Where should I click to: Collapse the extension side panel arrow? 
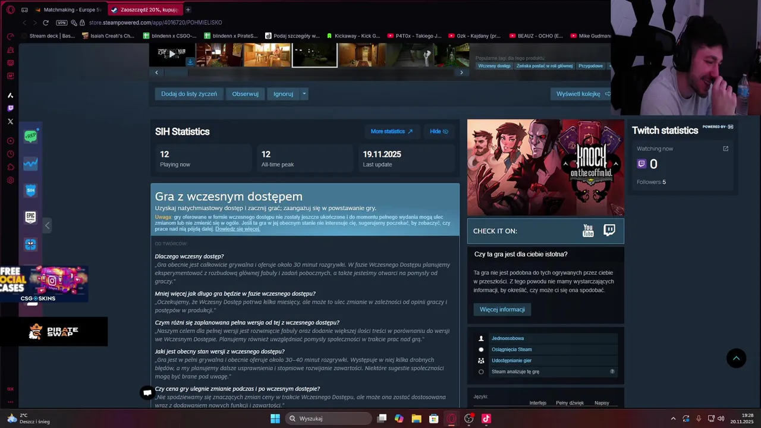coord(48,225)
